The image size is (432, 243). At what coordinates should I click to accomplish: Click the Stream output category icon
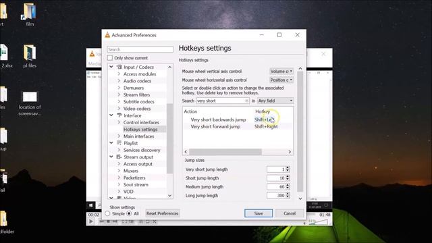119,157
